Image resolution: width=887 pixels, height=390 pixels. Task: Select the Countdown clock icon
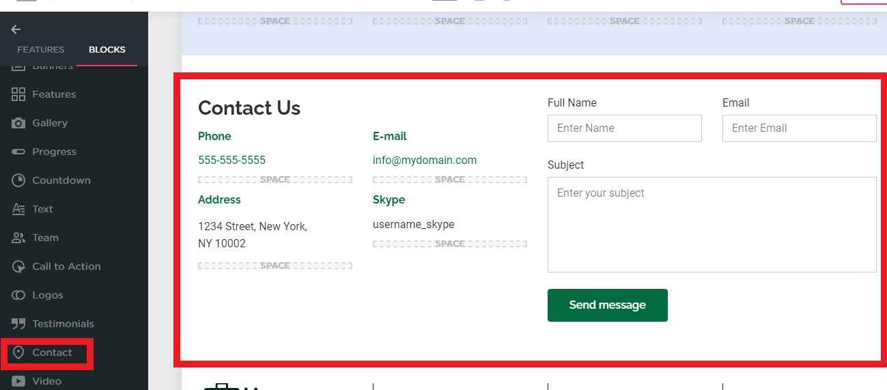coord(18,180)
